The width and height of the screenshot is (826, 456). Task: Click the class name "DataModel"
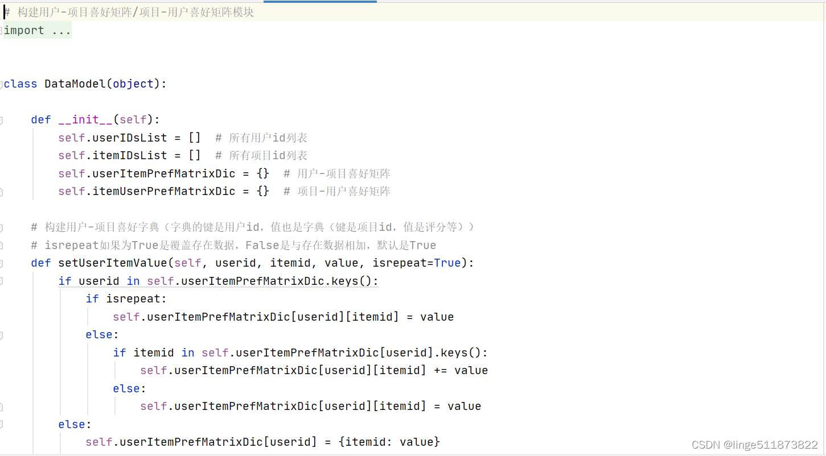tap(75, 84)
